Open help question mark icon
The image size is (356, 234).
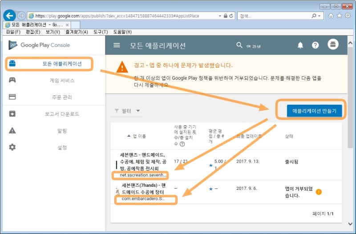(x=315, y=45)
